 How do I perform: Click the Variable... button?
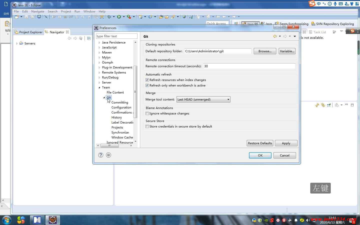[287, 51]
